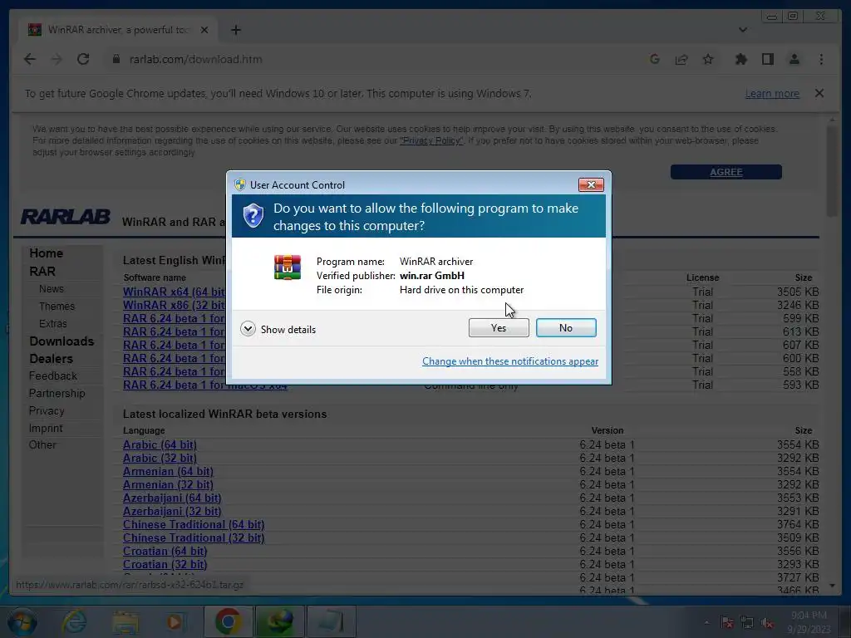Click the page vertical scrollbar thumb
851x638 pixels.
pos(832,171)
